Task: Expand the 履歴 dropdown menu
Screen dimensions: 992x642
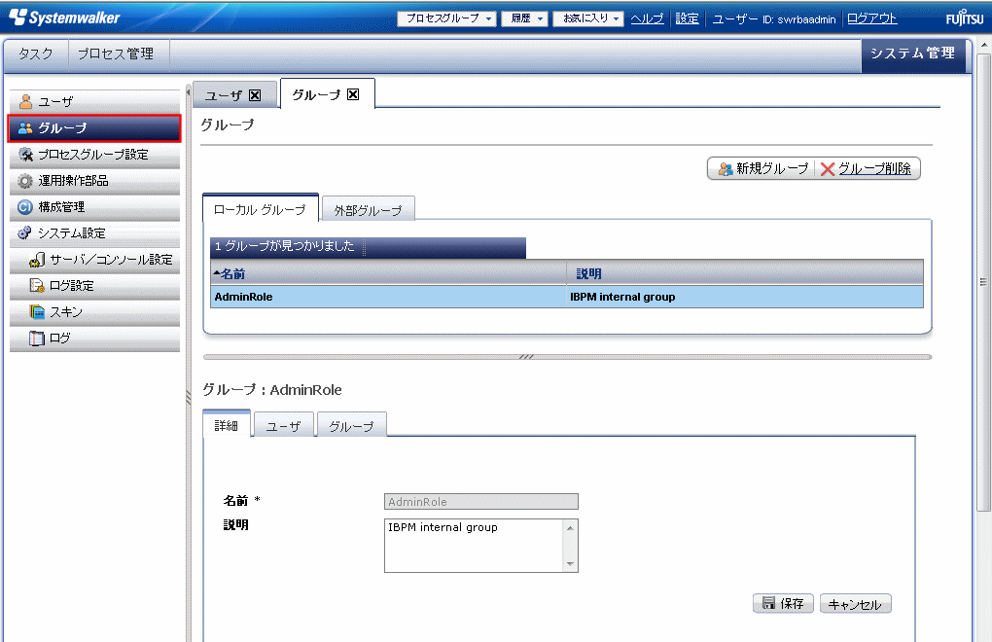Action: pos(525,18)
